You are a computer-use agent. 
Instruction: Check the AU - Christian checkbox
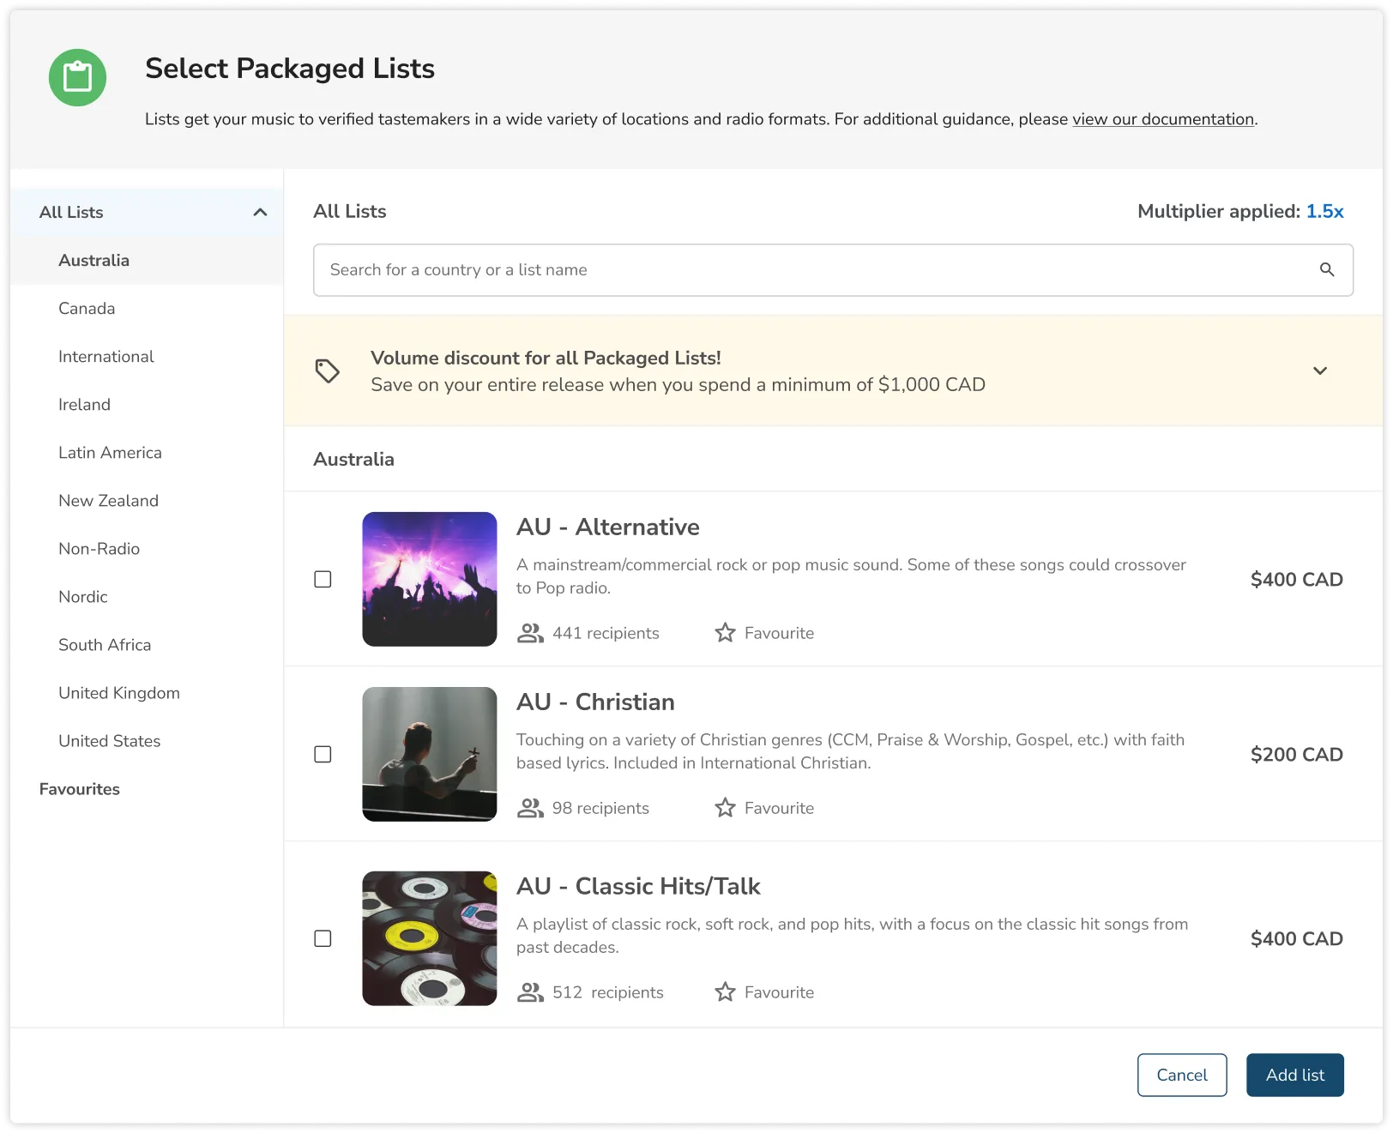(x=323, y=754)
